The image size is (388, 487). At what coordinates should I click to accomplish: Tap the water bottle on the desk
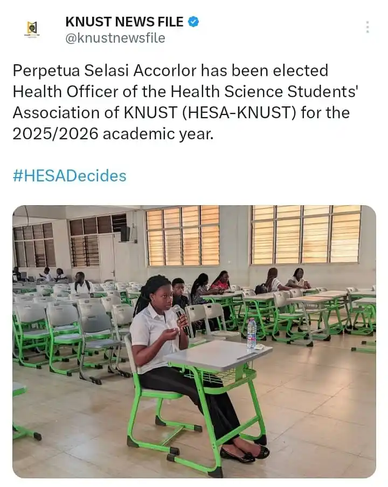(x=252, y=333)
